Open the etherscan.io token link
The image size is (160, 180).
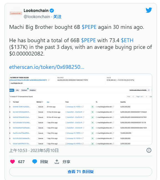point(47,67)
